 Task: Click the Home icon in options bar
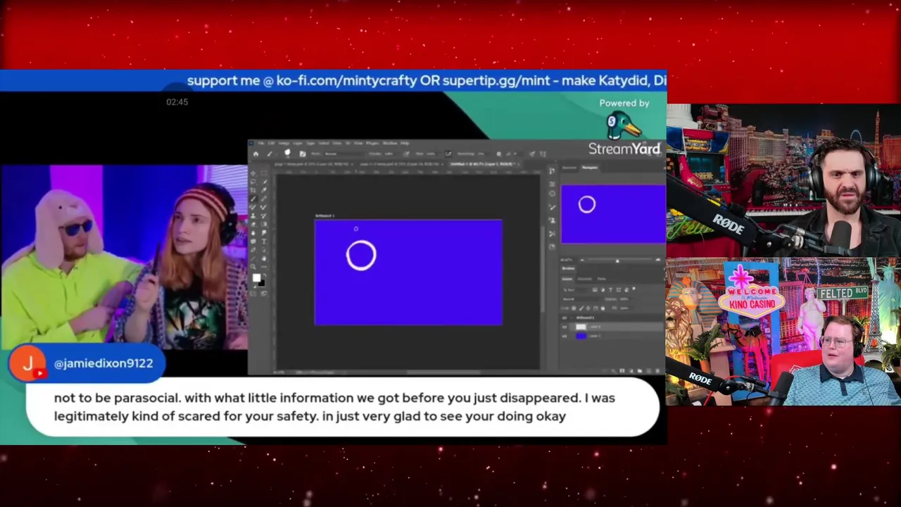256,154
